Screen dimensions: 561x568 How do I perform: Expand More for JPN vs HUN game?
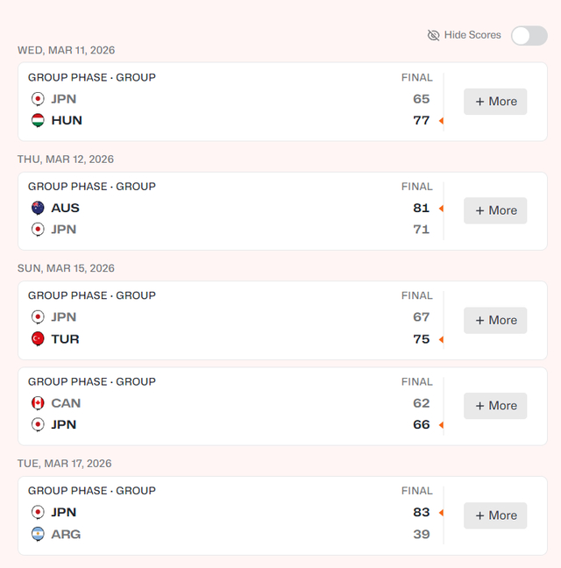pos(495,102)
